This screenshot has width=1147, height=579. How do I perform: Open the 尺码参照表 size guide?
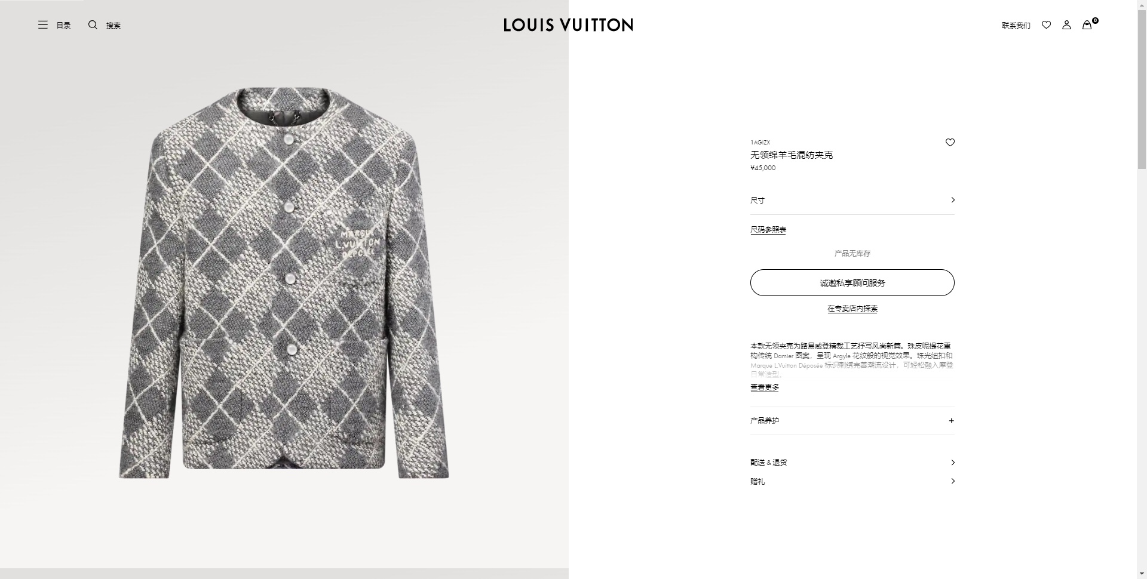[x=768, y=230]
